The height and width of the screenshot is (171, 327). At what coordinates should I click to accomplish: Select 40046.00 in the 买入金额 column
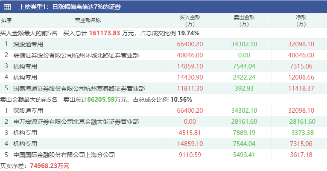tap(190, 55)
